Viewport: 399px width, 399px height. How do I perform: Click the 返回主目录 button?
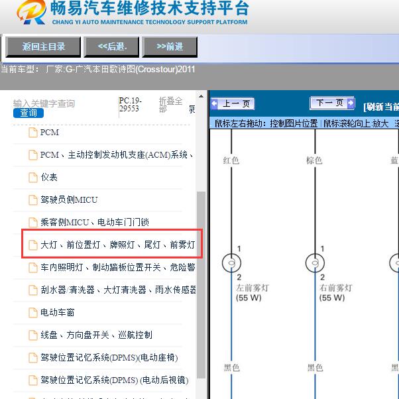(x=43, y=47)
